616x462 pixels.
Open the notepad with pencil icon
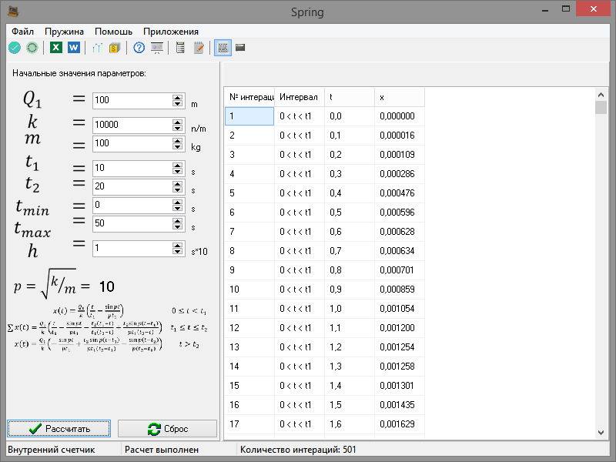coord(199,48)
